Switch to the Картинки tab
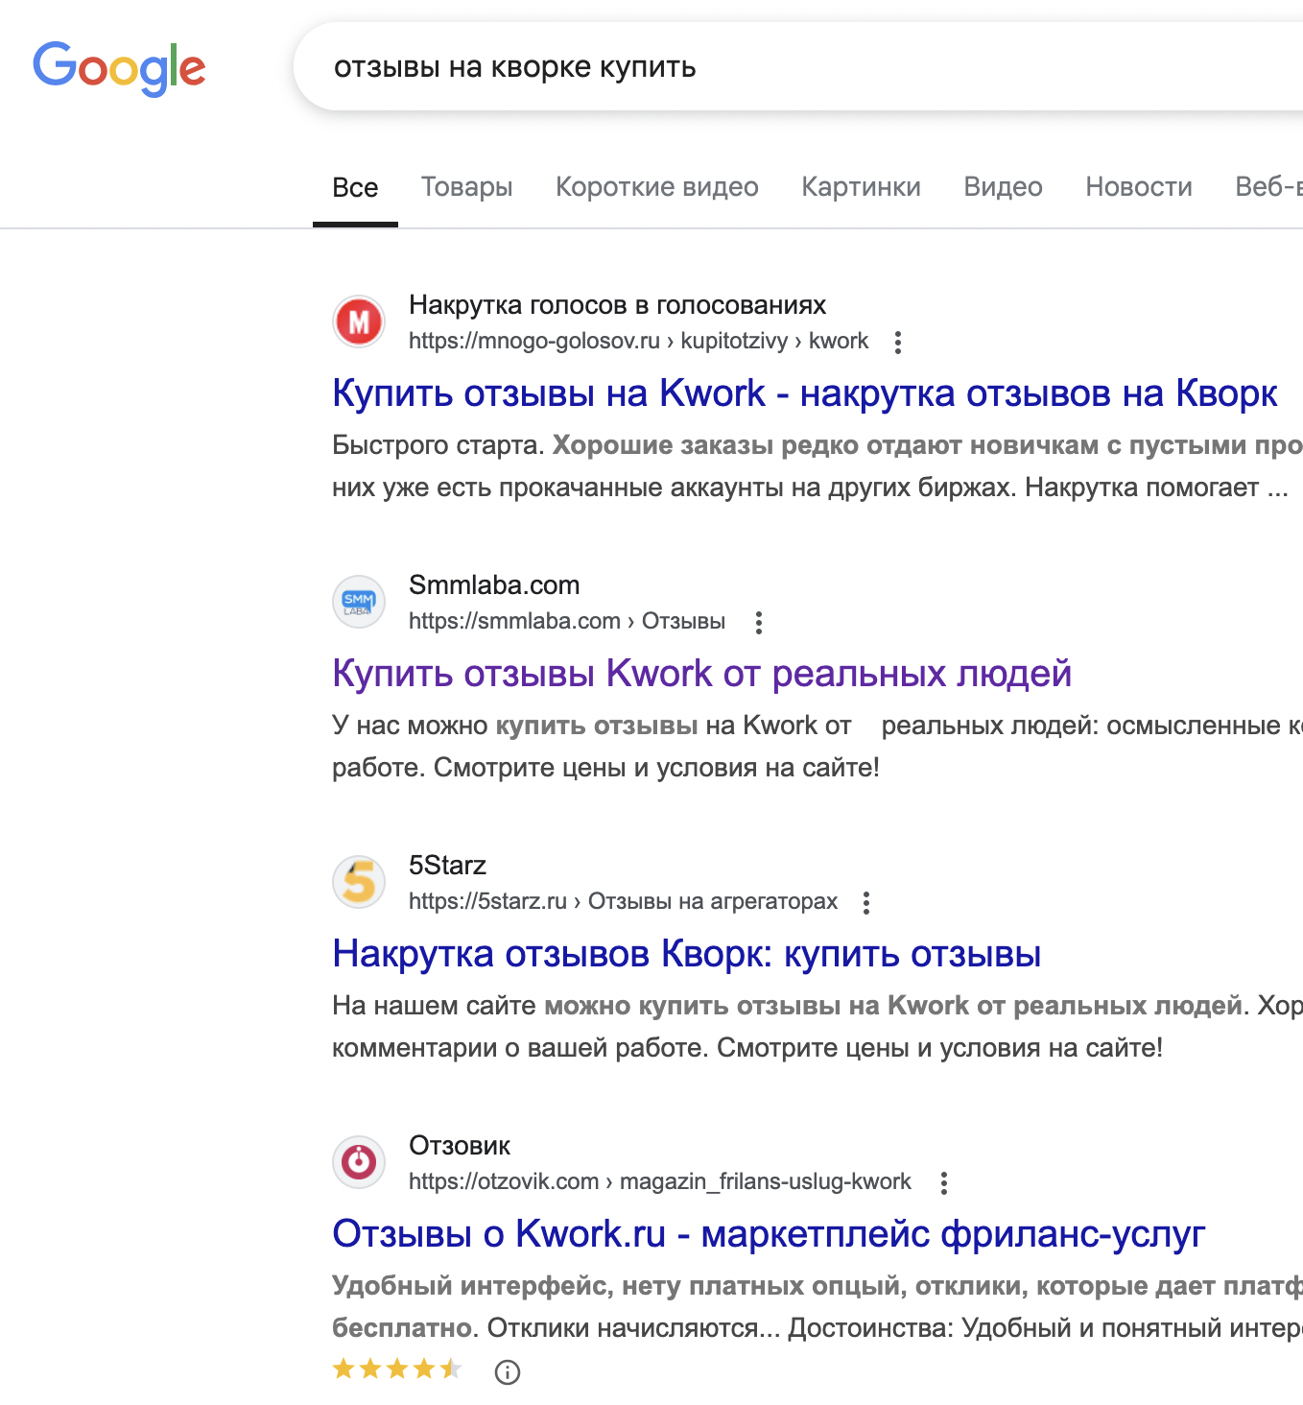The height and width of the screenshot is (1405, 1303). [x=862, y=187]
